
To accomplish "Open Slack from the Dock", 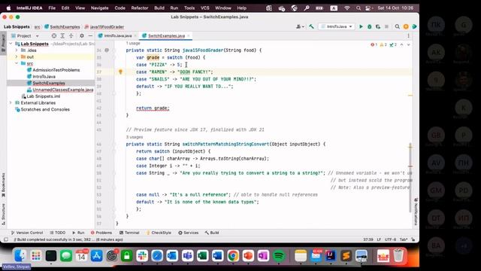I will 142,256.
